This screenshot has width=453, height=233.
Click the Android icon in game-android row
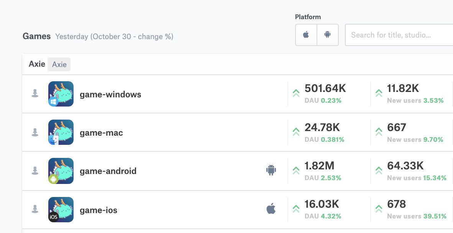click(271, 170)
